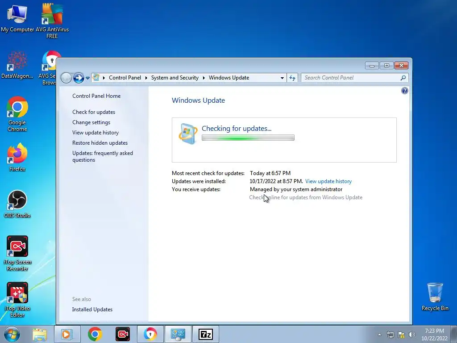Click Check for updates in sidebar
457x343 pixels.
click(94, 112)
